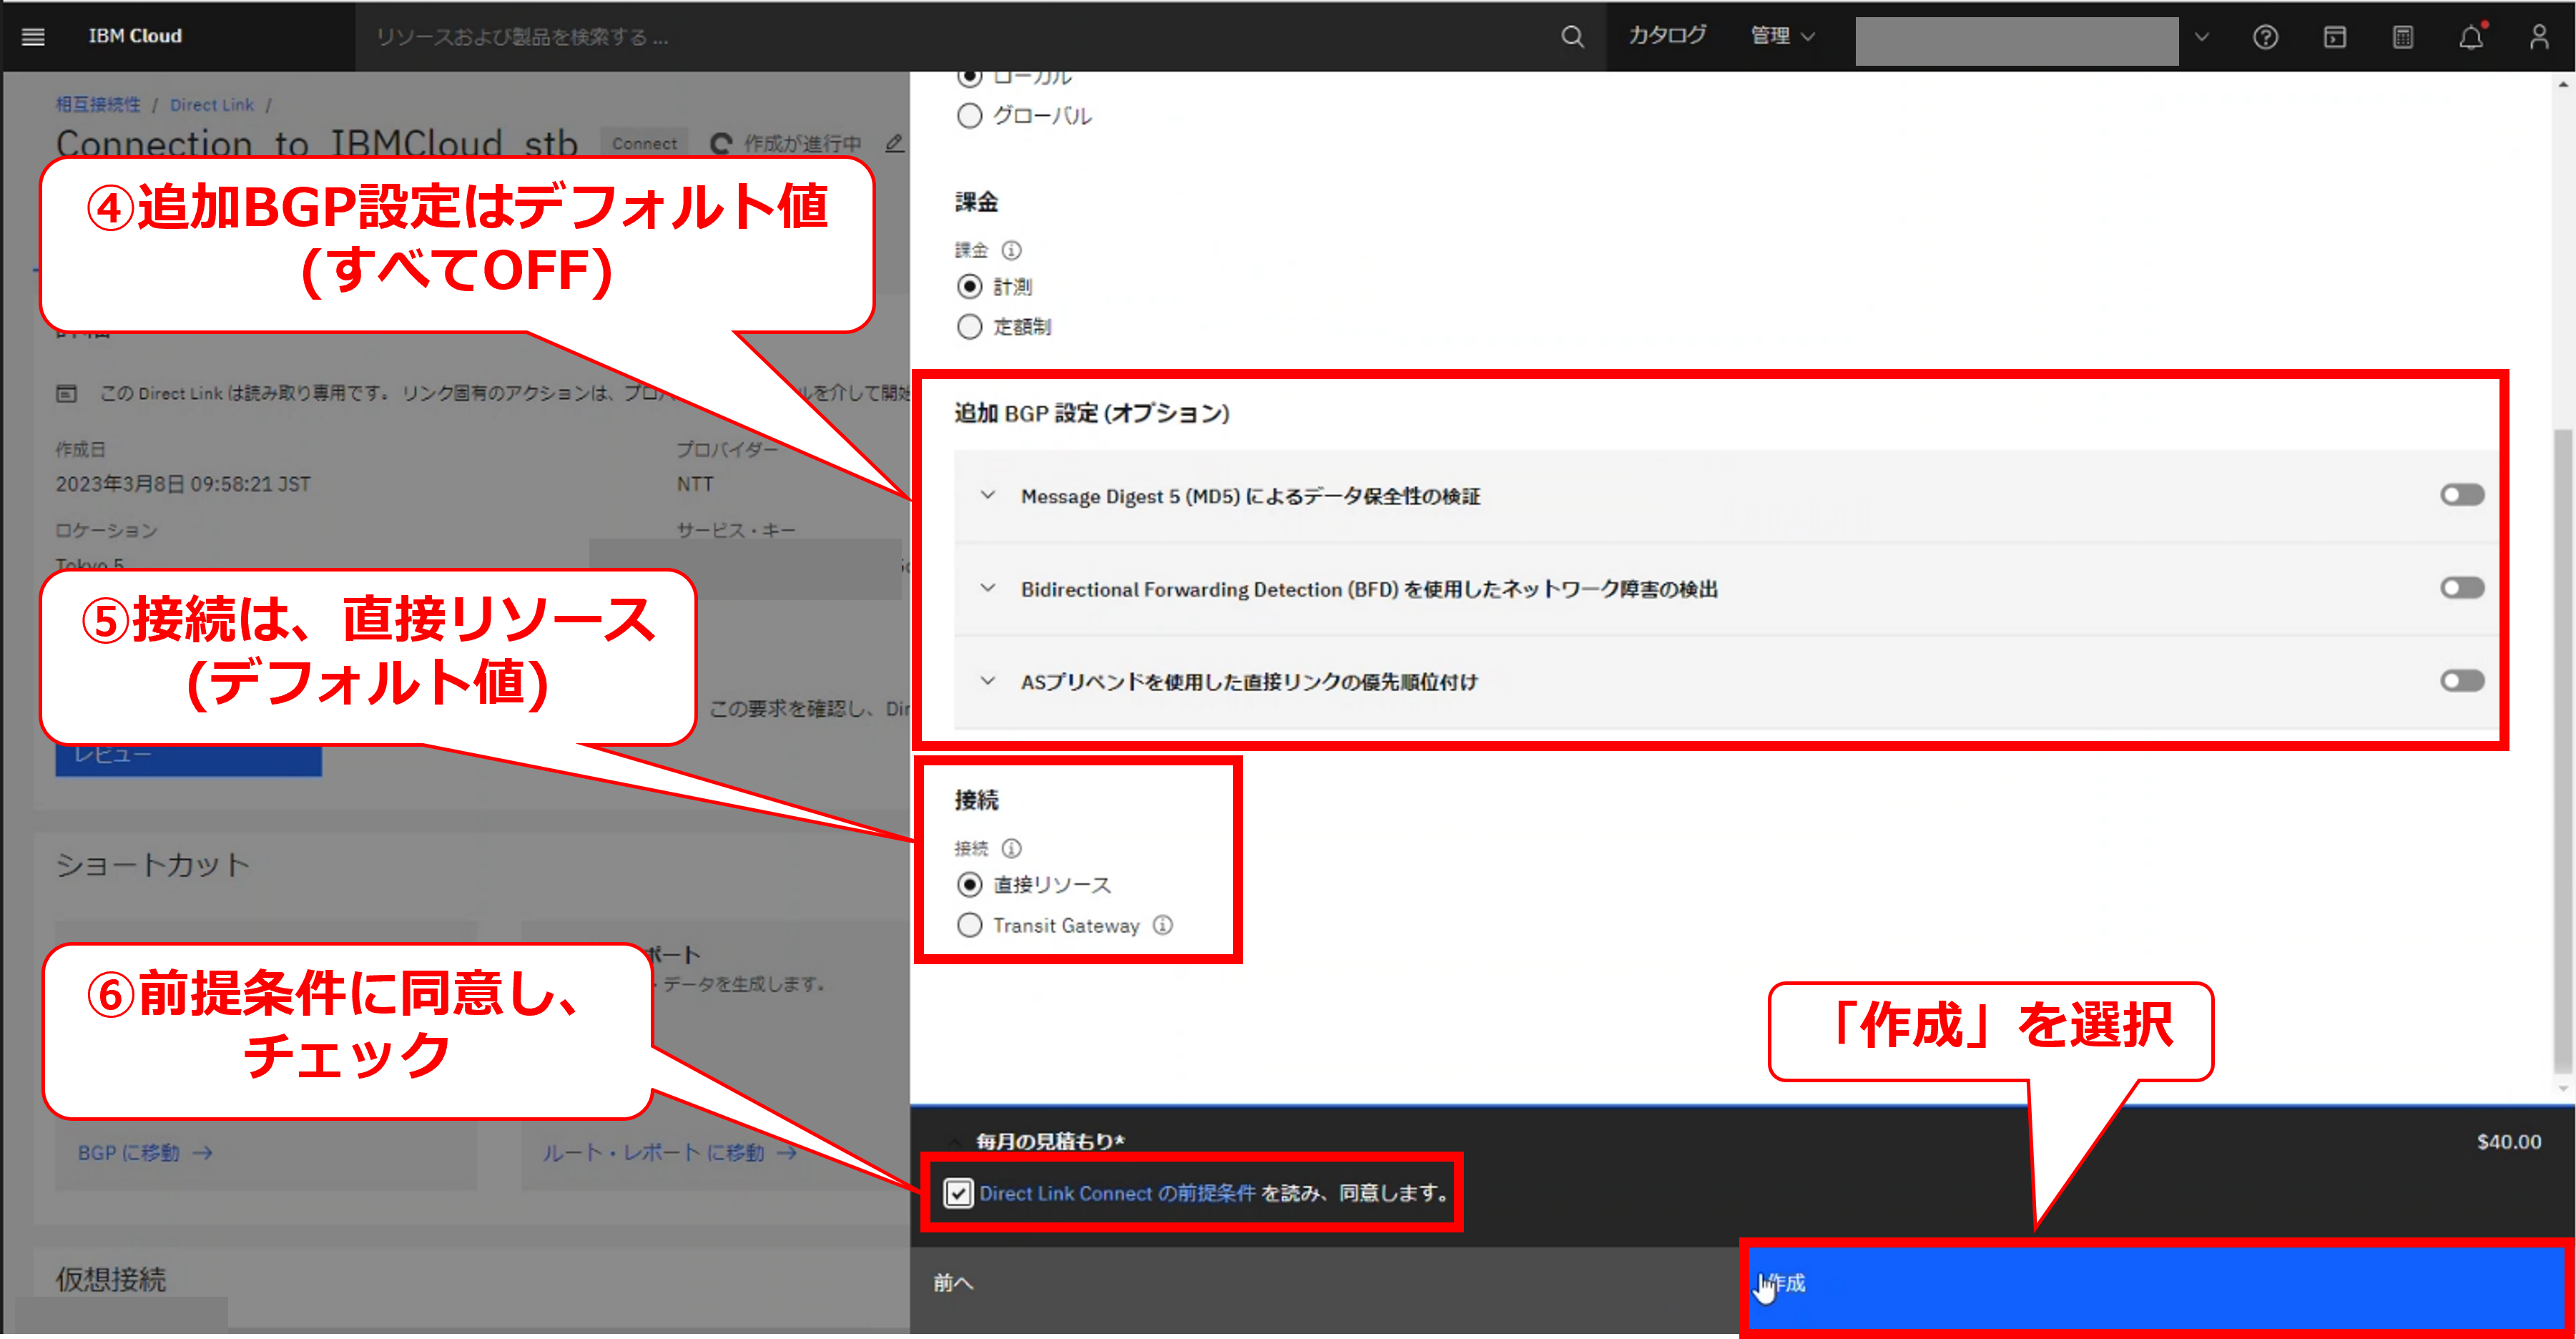The height and width of the screenshot is (1339, 2576).
Task: Click the search magnifier icon
Action: [x=1572, y=37]
